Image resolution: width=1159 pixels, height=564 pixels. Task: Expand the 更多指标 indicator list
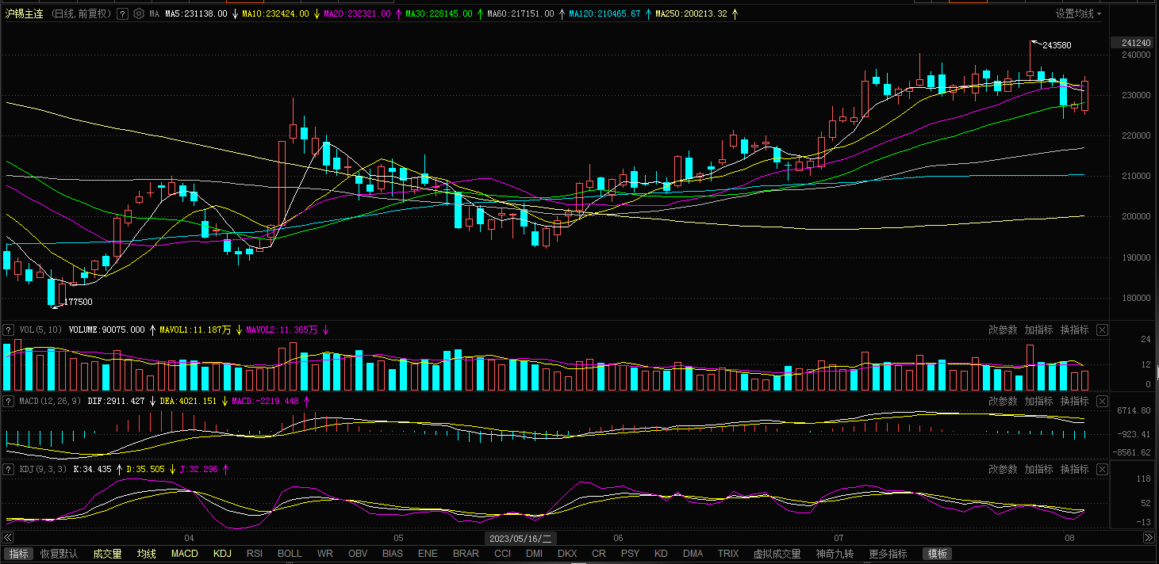click(x=888, y=554)
